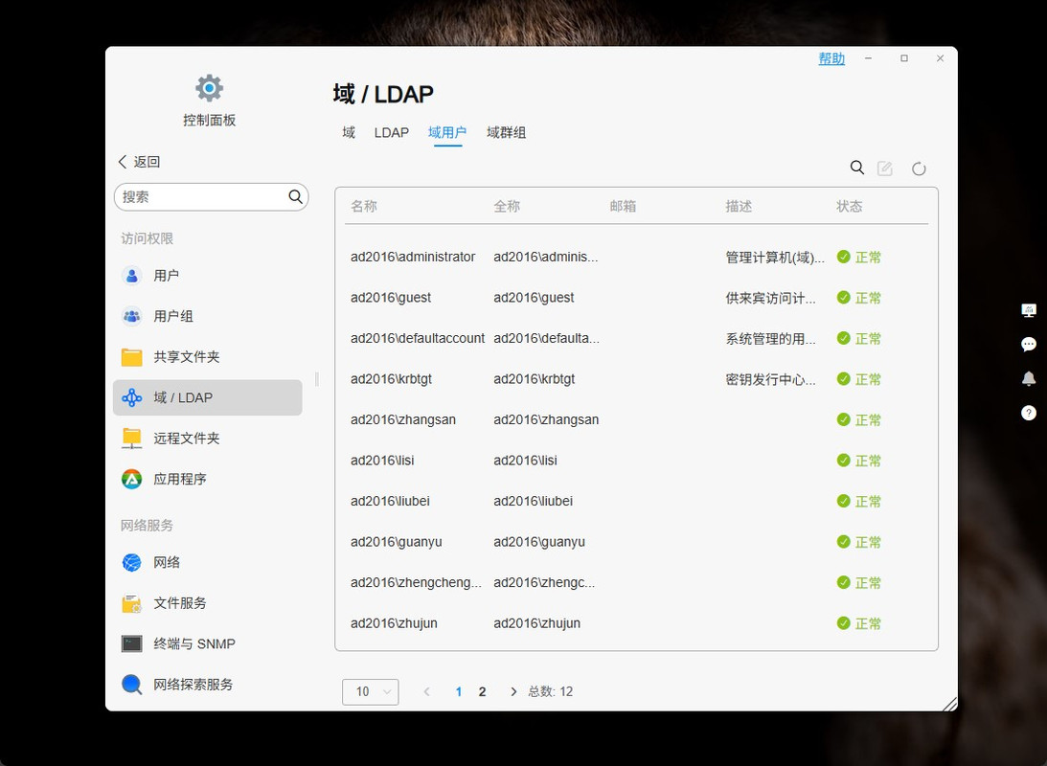Click the Control Panel gear icon
1047x766 pixels.
coord(209,88)
